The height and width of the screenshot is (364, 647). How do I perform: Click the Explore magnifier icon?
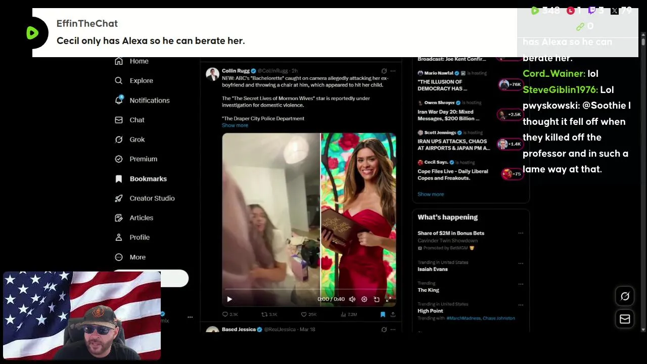pos(119,80)
